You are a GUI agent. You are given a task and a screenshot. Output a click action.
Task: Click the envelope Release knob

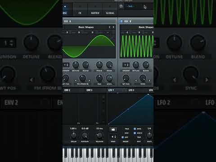click(x=99, y=135)
